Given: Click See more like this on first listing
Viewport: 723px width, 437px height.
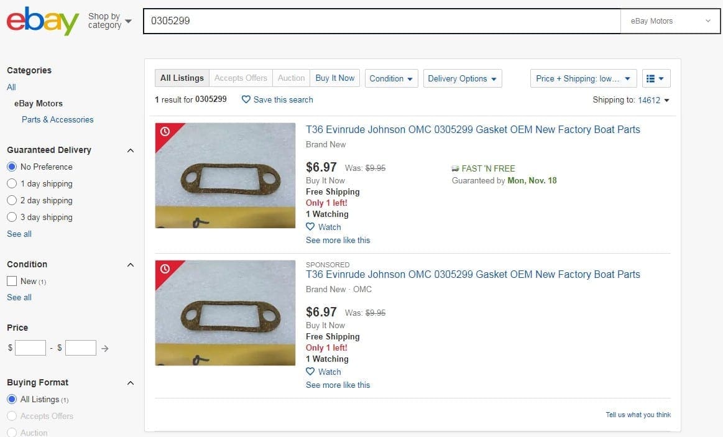Looking at the screenshot, I should click(338, 240).
